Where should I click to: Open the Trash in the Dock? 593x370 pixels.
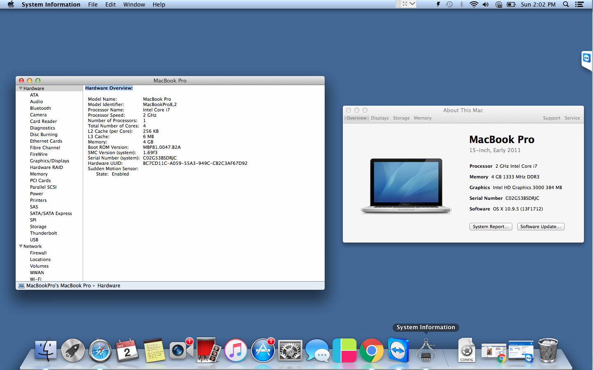548,350
